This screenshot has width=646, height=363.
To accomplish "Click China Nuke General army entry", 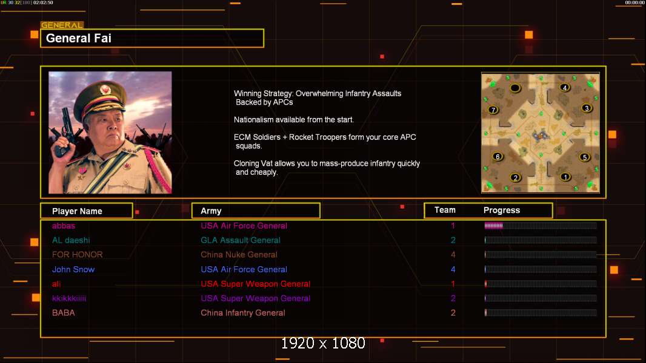I will [x=239, y=255].
